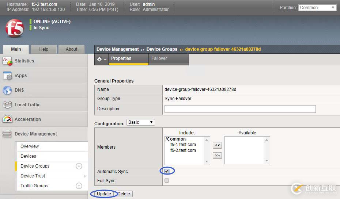The width and height of the screenshot is (340, 199).
Task: Disable the Automatic Sync checkbox
Action: pyautogui.click(x=167, y=171)
